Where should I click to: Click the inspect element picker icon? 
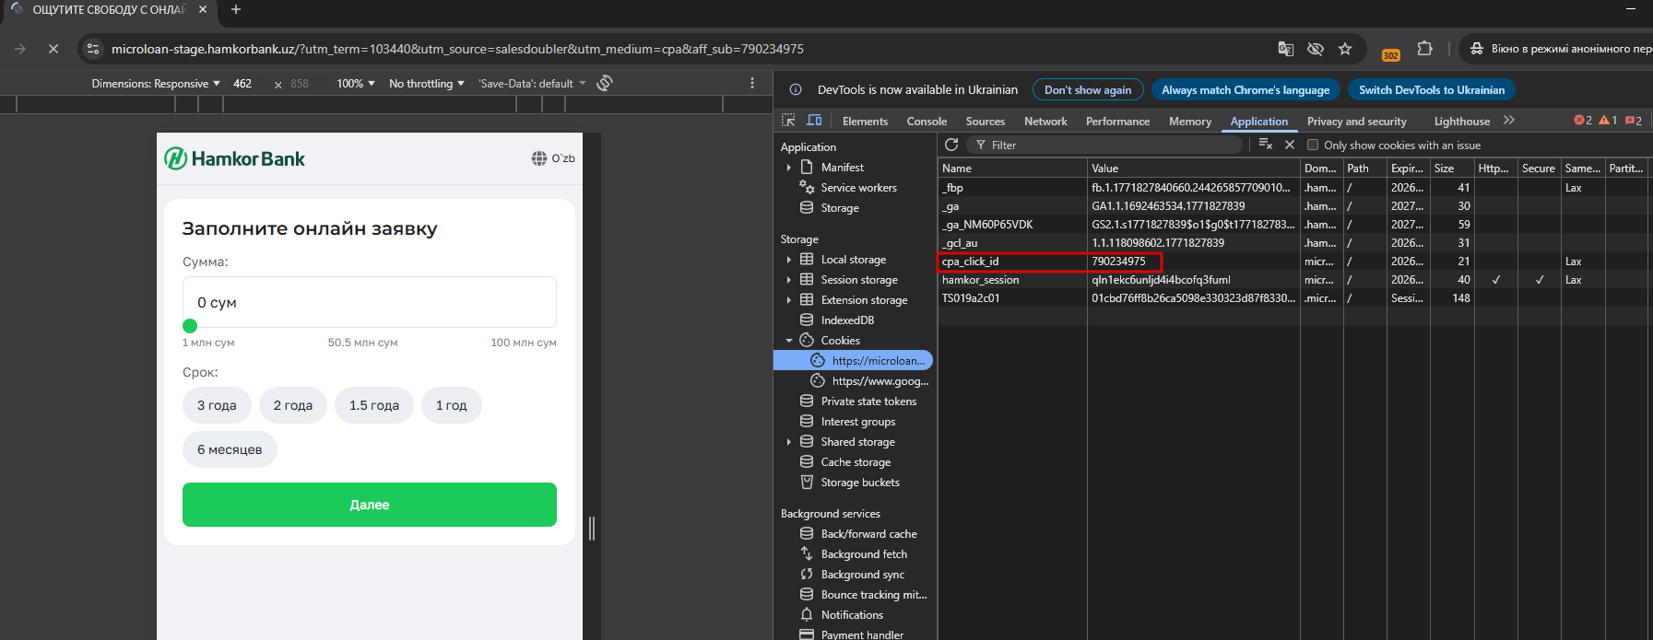click(x=788, y=121)
